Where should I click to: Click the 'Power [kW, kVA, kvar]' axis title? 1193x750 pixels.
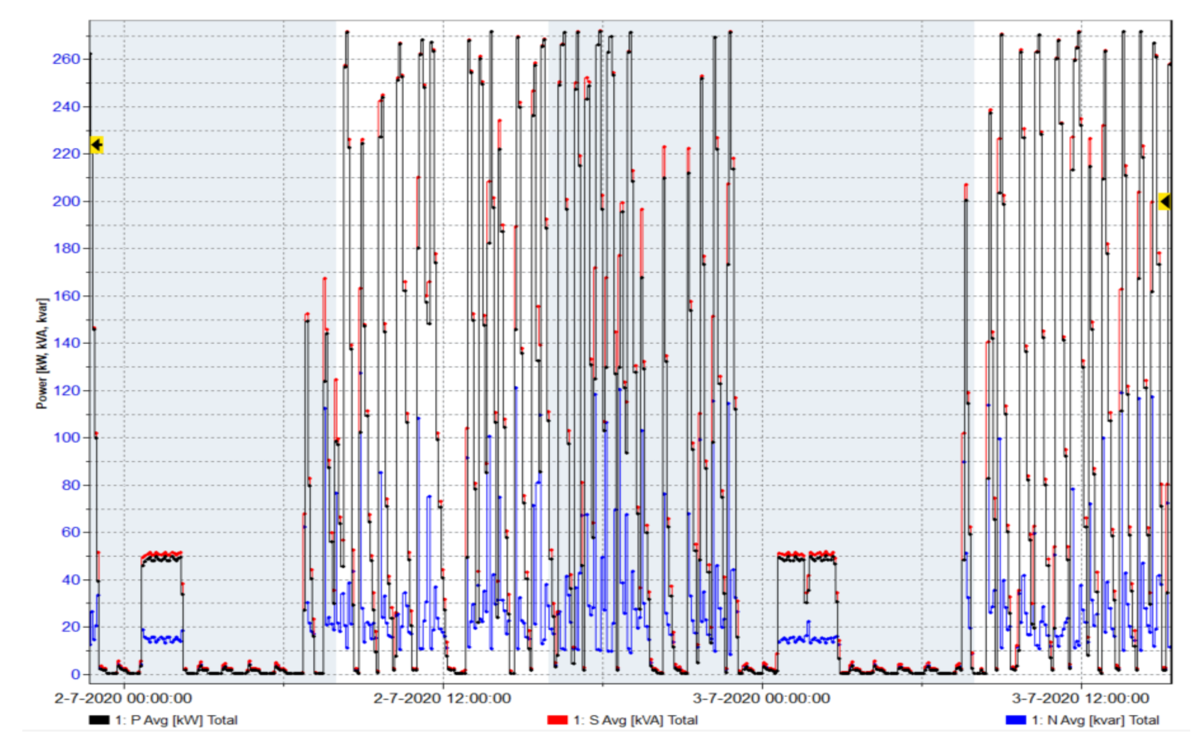[x=42, y=353]
